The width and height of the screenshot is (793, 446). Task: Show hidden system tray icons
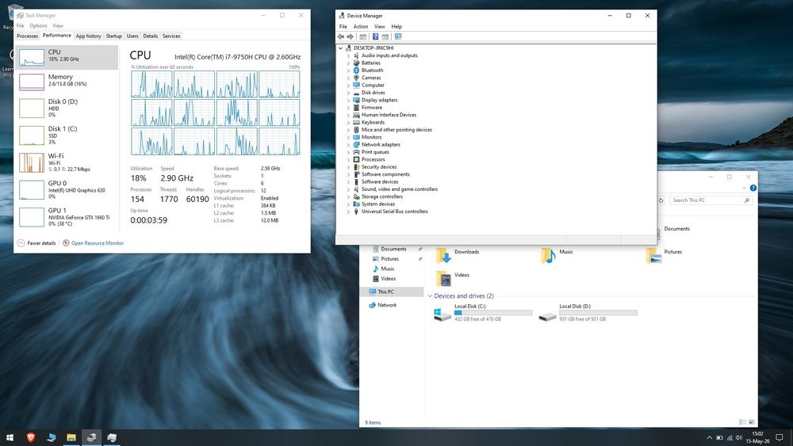tap(709, 438)
